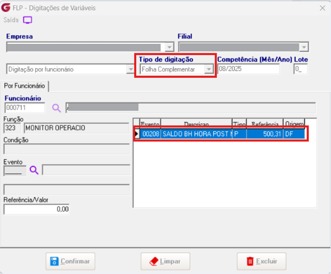Open the Empresa dropdown arrow
Screen dimensions: 331x274
coord(169,47)
